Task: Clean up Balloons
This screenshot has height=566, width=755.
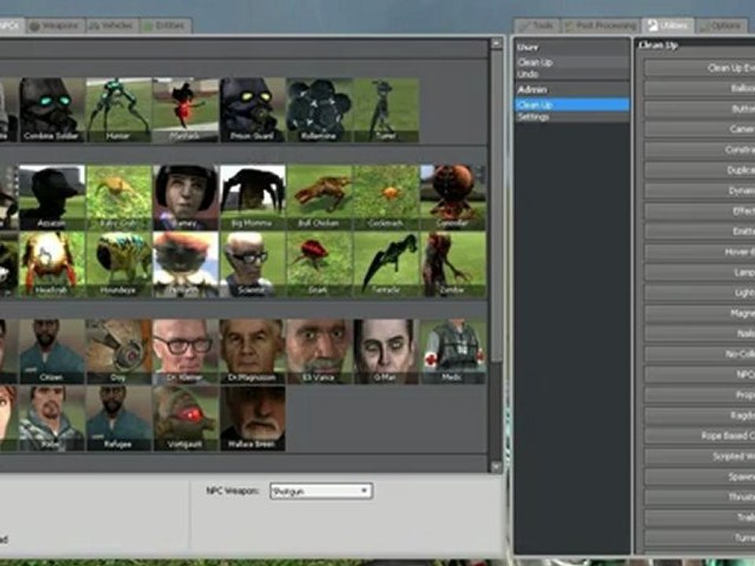Action: pos(700,89)
